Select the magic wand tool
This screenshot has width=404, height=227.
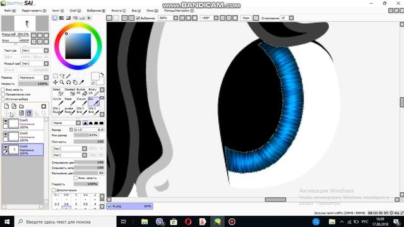pyautogui.click(x=69, y=76)
